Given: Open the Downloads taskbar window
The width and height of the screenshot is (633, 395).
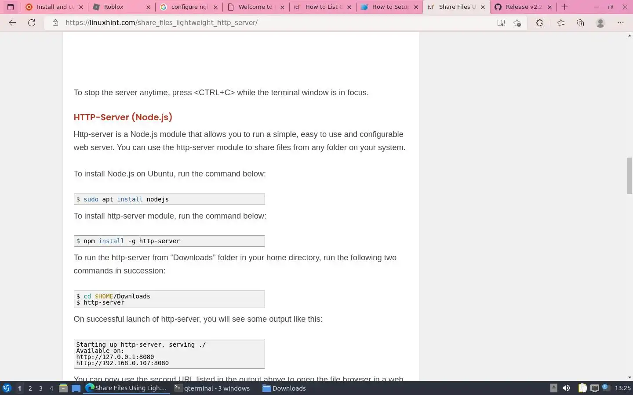Looking at the screenshot, I should (x=284, y=388).
